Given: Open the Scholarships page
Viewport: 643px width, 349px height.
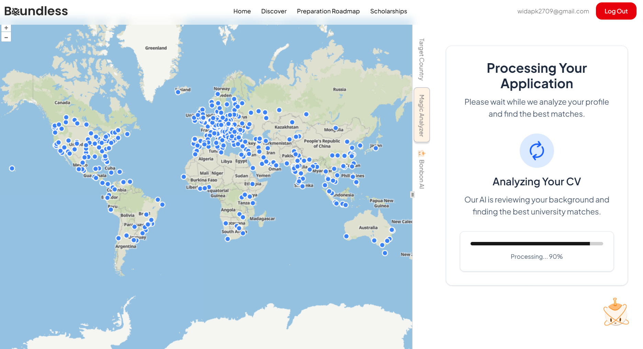Looking at the screenshot, I should (388, 11).
